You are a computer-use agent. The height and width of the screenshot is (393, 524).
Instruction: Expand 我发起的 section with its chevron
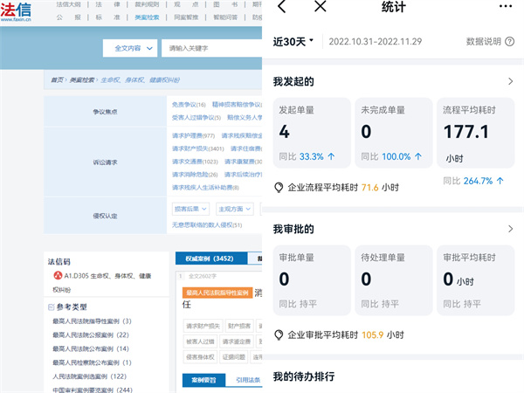click(x=510, y=81)
